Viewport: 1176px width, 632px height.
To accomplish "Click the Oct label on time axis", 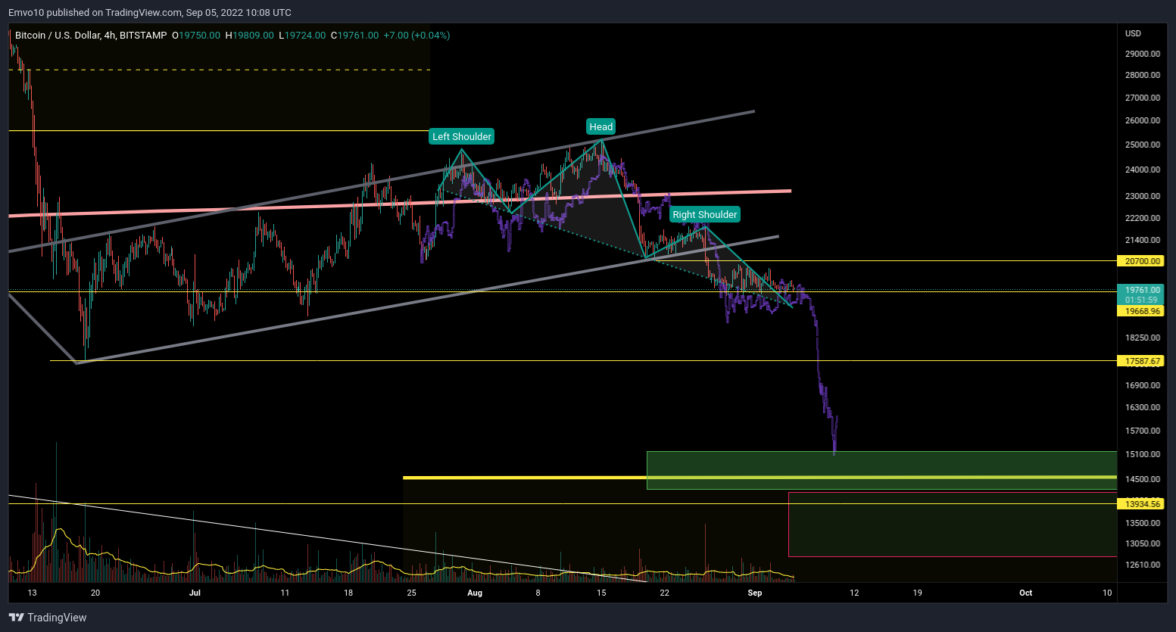I will click(1026, 593).
